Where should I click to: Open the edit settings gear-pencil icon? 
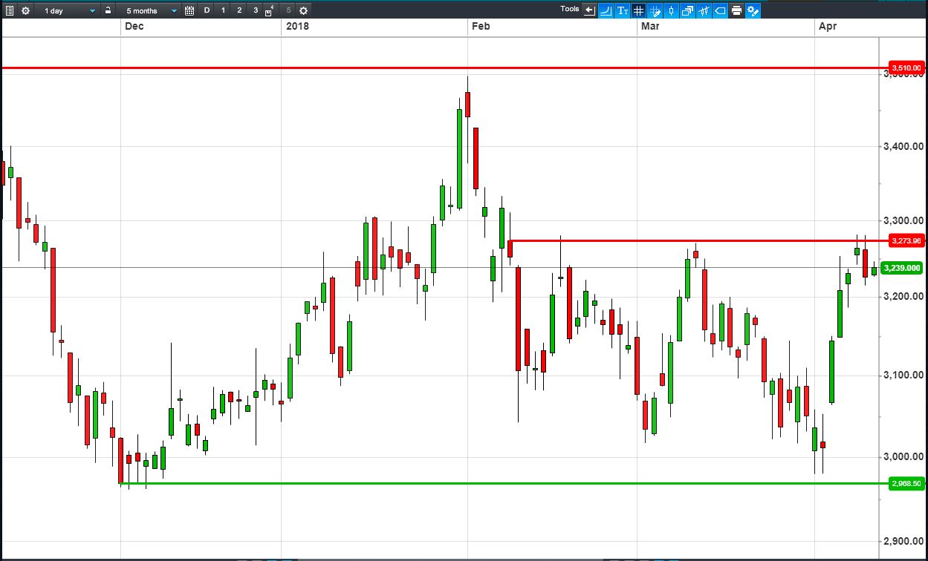(753, 10)
